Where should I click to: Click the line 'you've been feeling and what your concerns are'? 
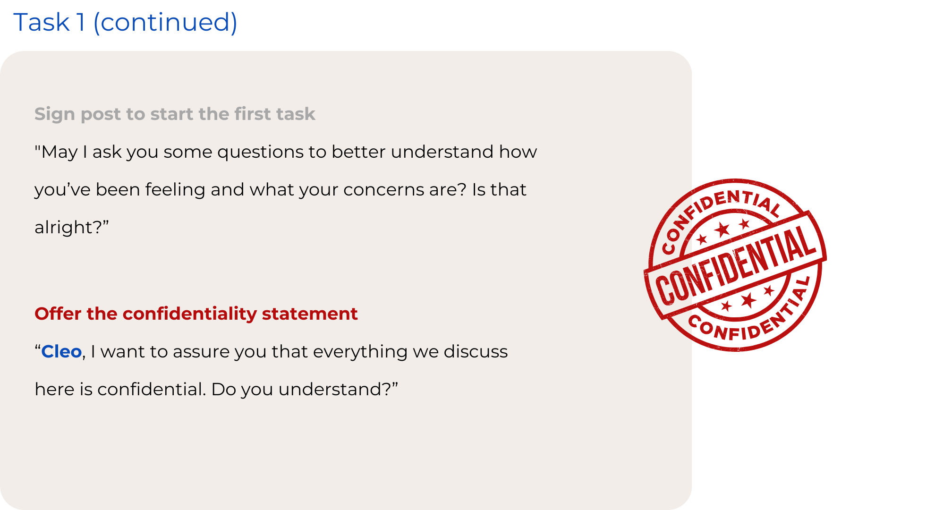tap(250, 190)
